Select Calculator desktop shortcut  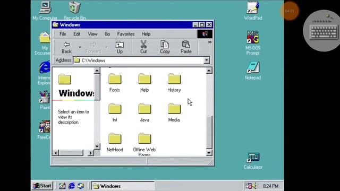pos(253,161)
